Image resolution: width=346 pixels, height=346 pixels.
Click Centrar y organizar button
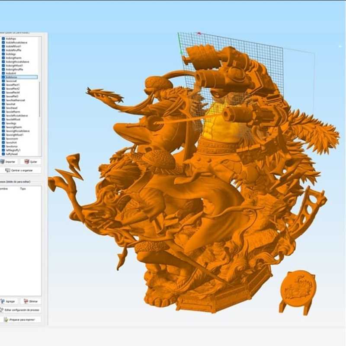coord(20,170)
